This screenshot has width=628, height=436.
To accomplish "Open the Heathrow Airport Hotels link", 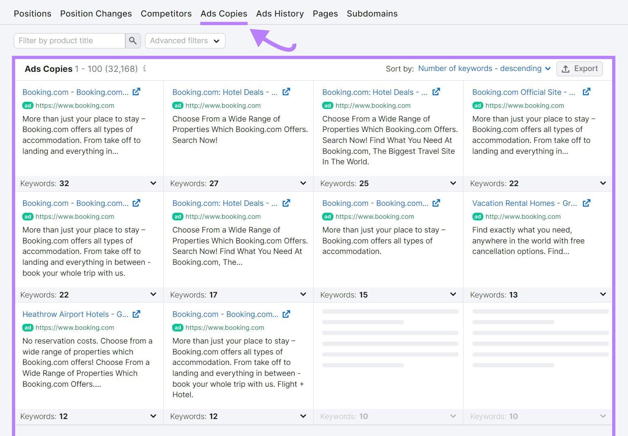I will (x=75, y=314).
